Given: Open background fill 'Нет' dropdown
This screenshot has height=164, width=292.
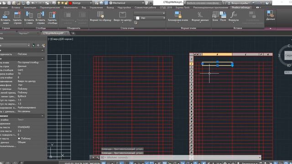Looking at the screenshot, I should click(x=149, y=18).
